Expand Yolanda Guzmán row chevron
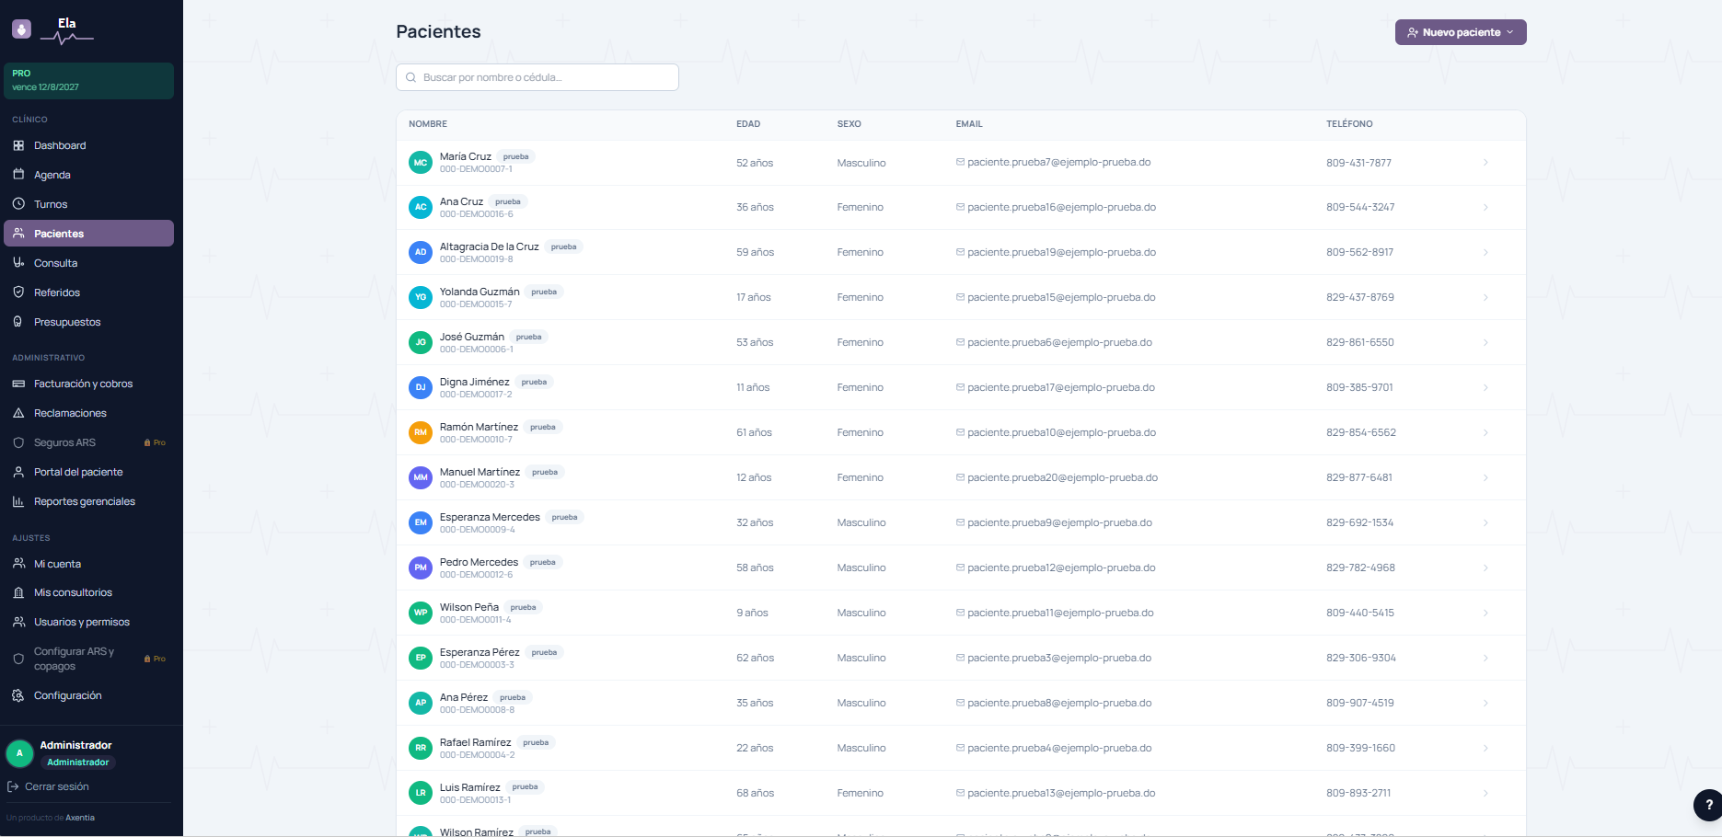1722x837 pixels. [1485, 297]
